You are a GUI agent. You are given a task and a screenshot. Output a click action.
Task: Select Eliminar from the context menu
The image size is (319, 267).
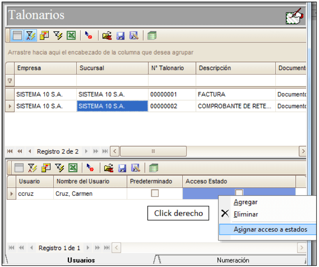[246, 214]
